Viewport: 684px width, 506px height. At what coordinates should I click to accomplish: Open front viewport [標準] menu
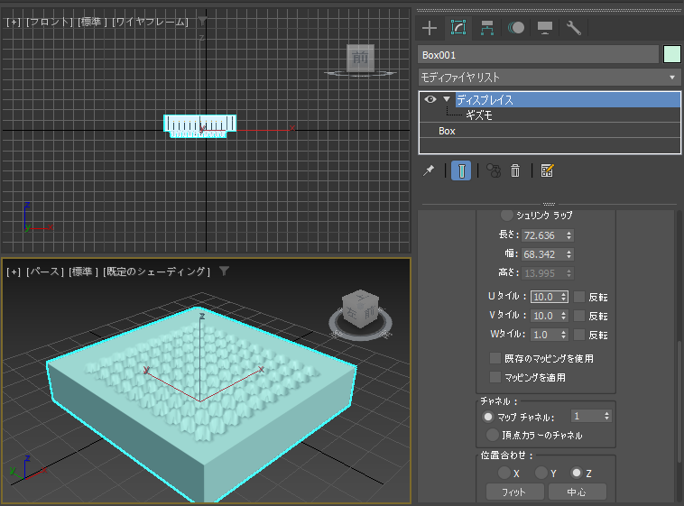click(92, 22)
